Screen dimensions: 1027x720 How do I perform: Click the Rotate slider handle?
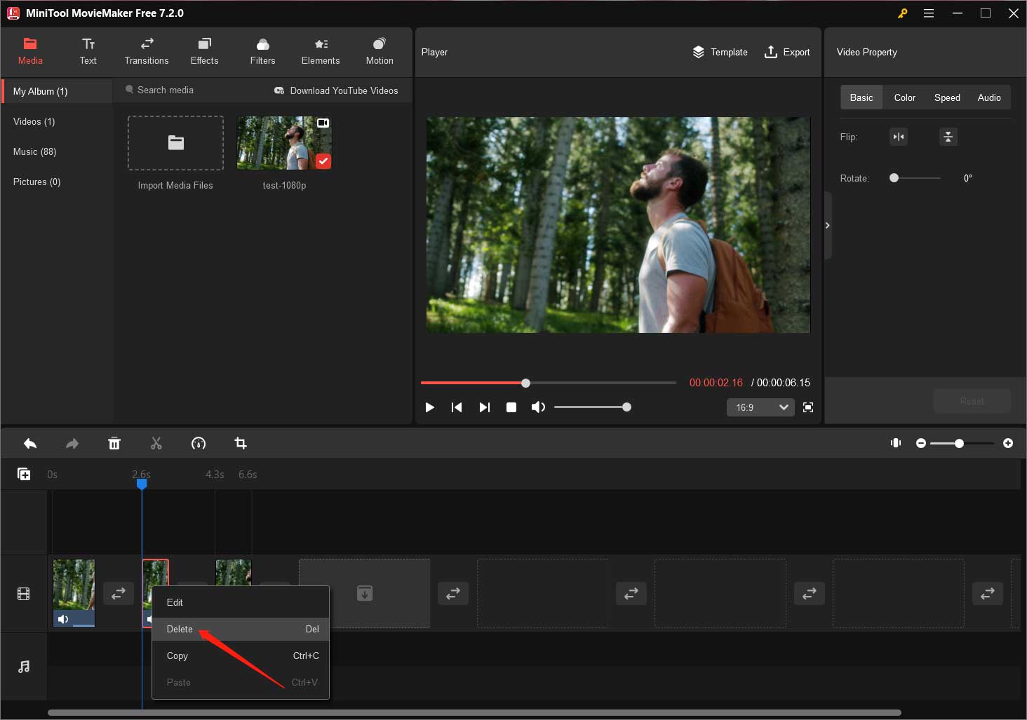tap(894, 178)
